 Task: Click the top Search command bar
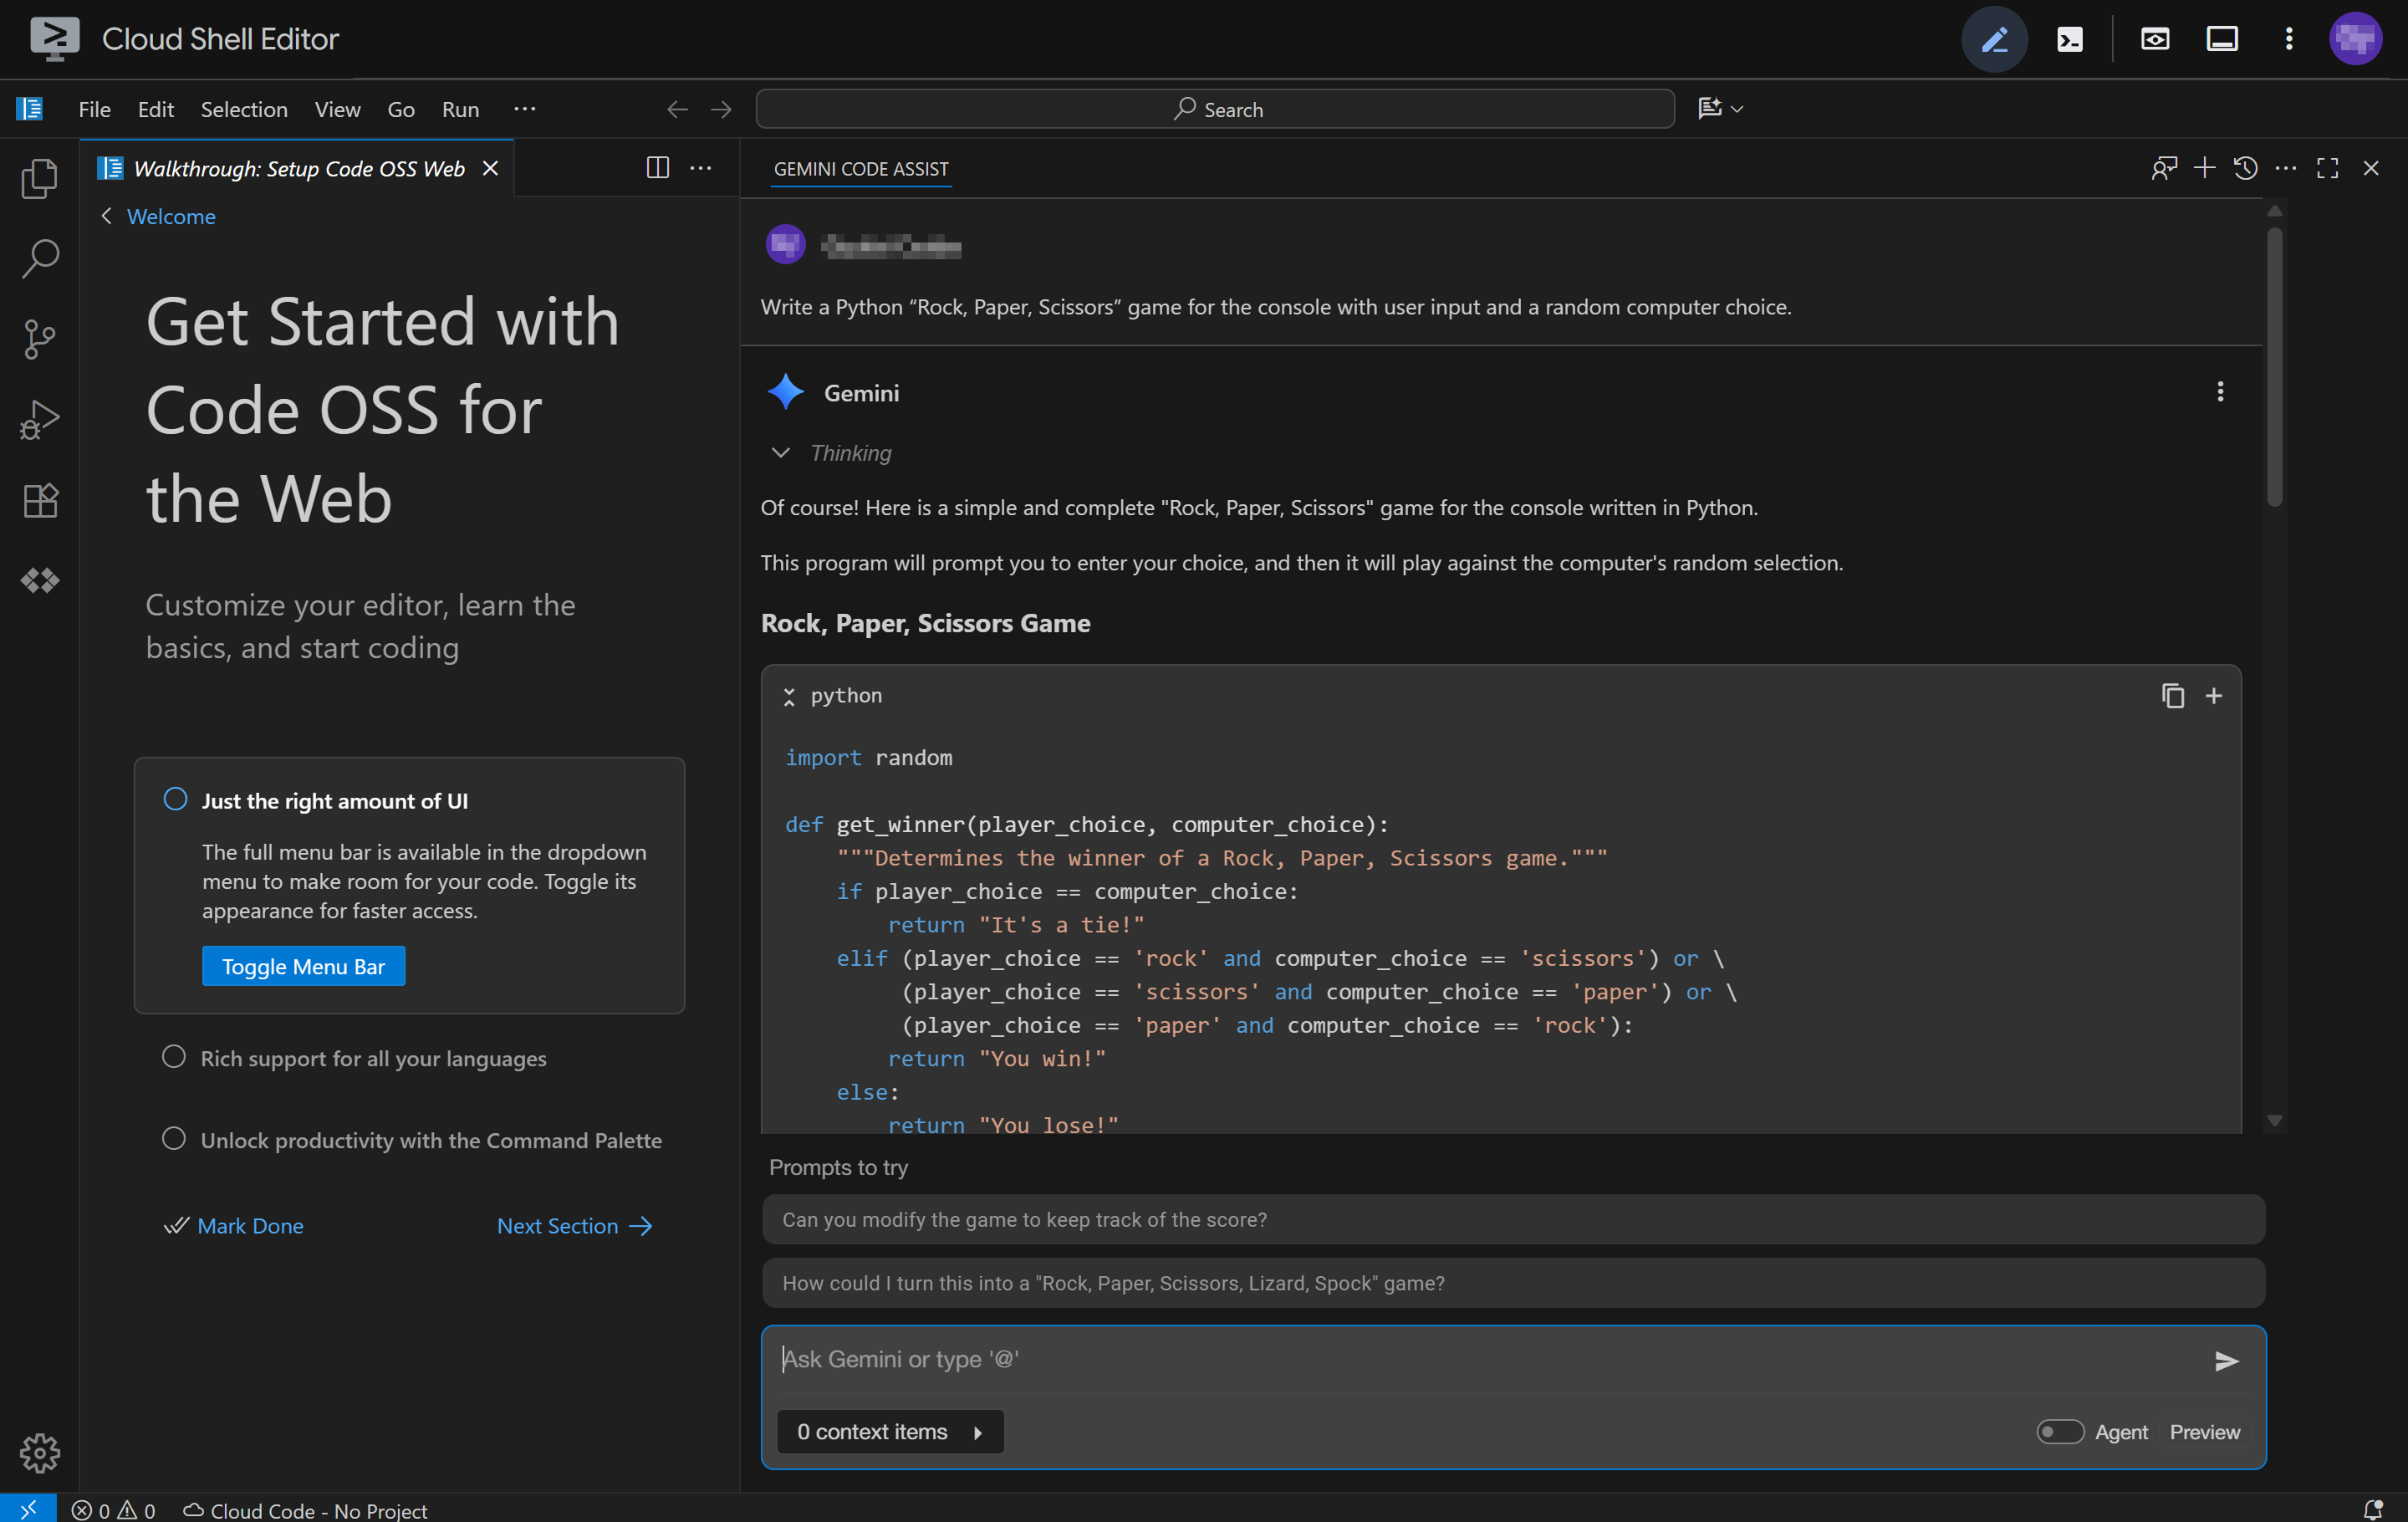(1215, 109)
